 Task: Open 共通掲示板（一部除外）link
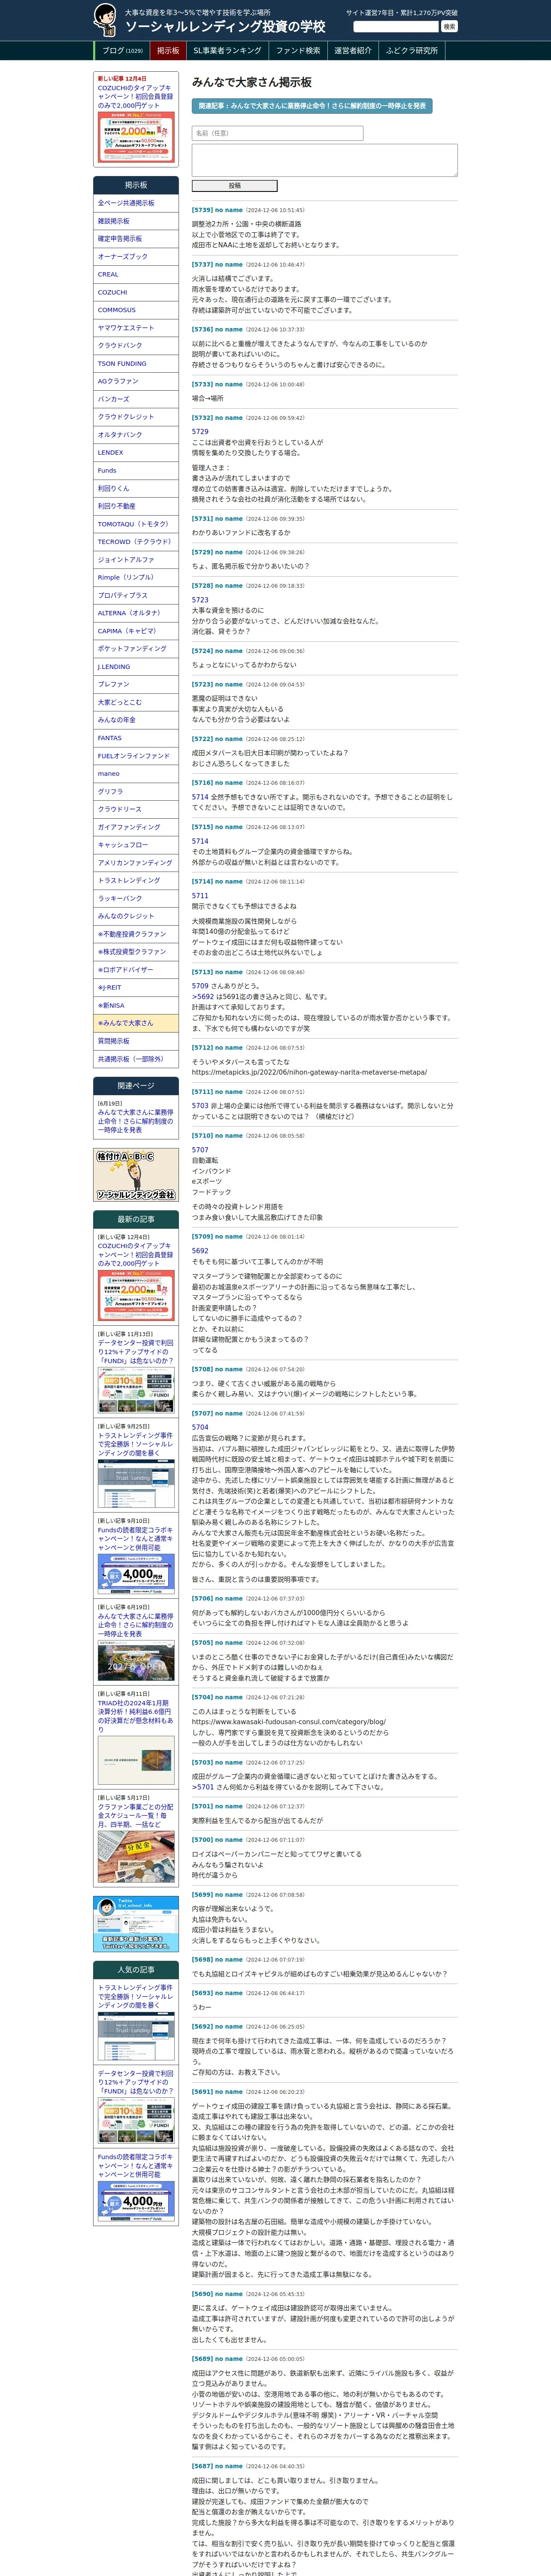point(136,1059)
